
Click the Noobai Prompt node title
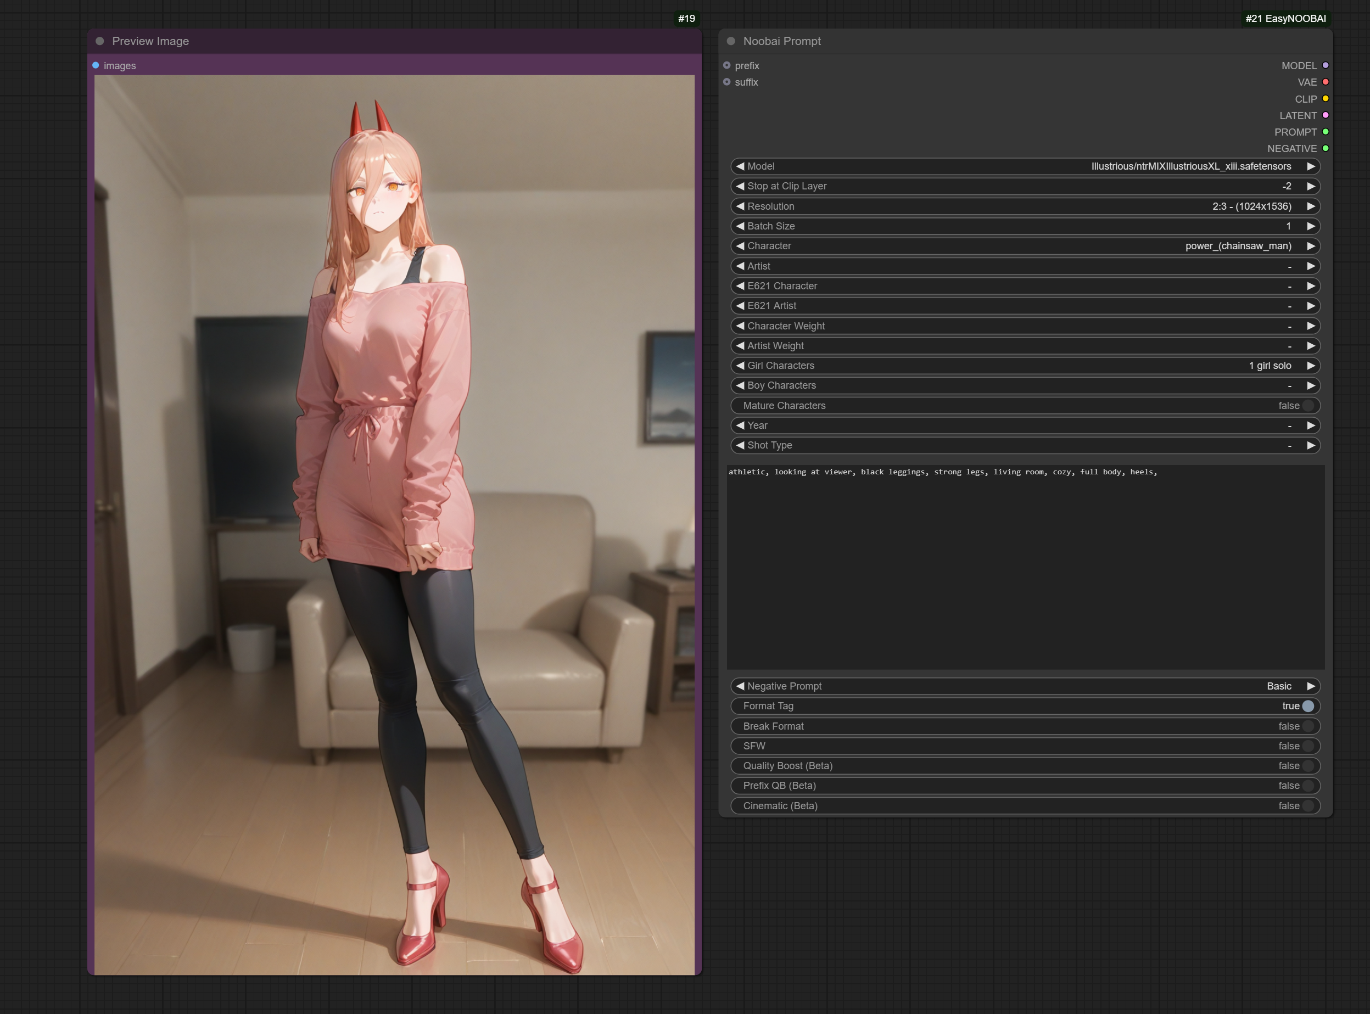781,41
